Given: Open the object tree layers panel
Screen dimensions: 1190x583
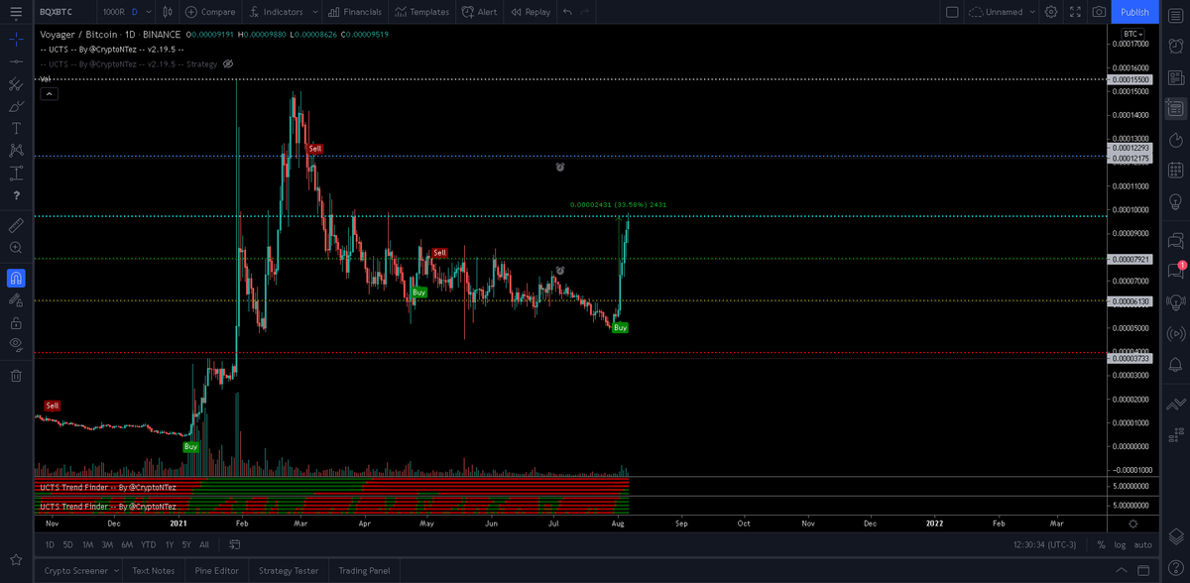Looking at the screenshot, I should tap(1175, 535).
